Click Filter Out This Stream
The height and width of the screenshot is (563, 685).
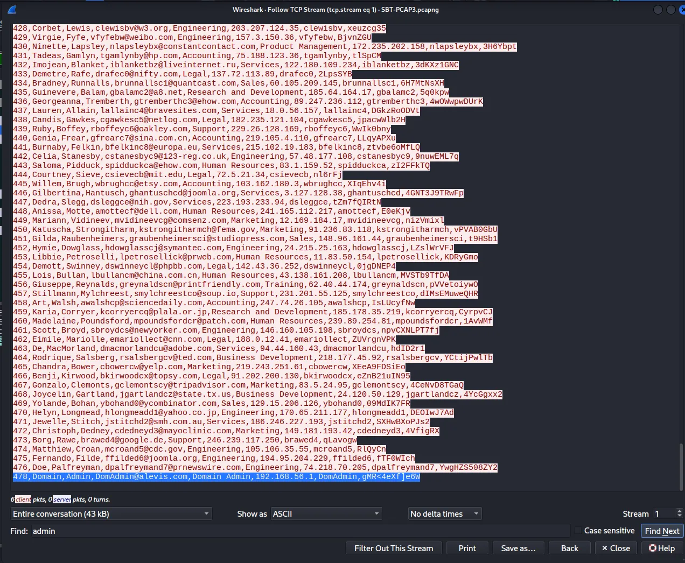394,548
